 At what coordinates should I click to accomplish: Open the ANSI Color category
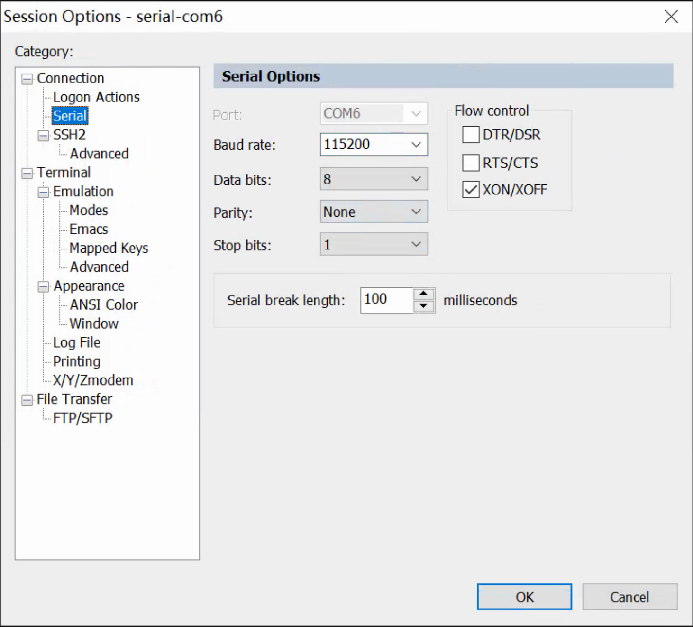[x=104, y=304]
